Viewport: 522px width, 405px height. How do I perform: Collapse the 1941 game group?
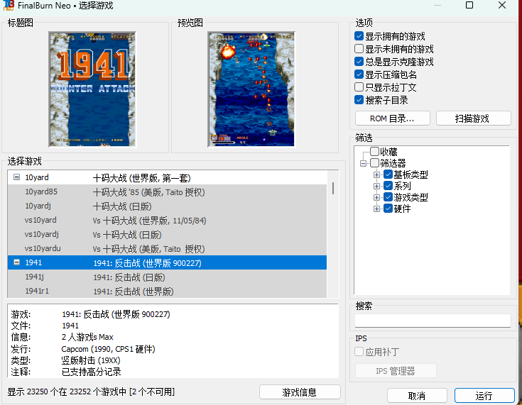pyautogui.click(x=16, y=262)
